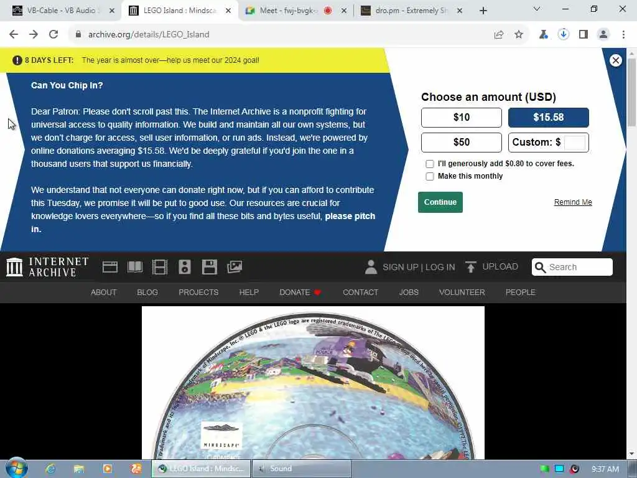The height and width of the screenshot is (478, 637).
Task: Click the Internet Archive Search field
Action: click(572, 267)
